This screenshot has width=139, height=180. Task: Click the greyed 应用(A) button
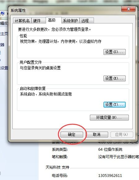coord(122,134)
